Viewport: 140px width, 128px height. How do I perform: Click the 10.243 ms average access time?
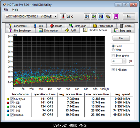(x=72, y=115)
